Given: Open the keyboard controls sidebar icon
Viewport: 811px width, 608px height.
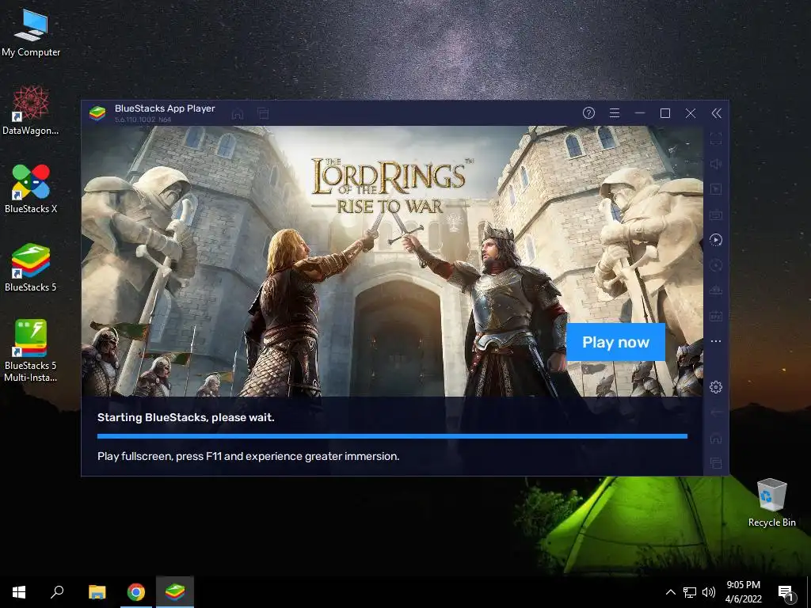Looking at the screenshot, I should pyautogui.click(x=716, y=215).
